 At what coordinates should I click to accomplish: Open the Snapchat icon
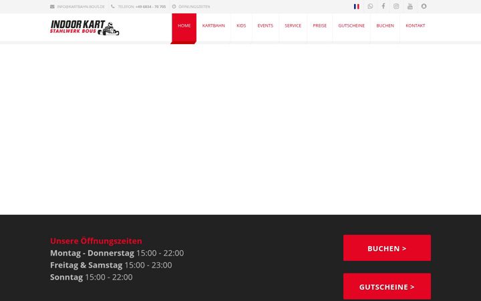tap(424, 6)
